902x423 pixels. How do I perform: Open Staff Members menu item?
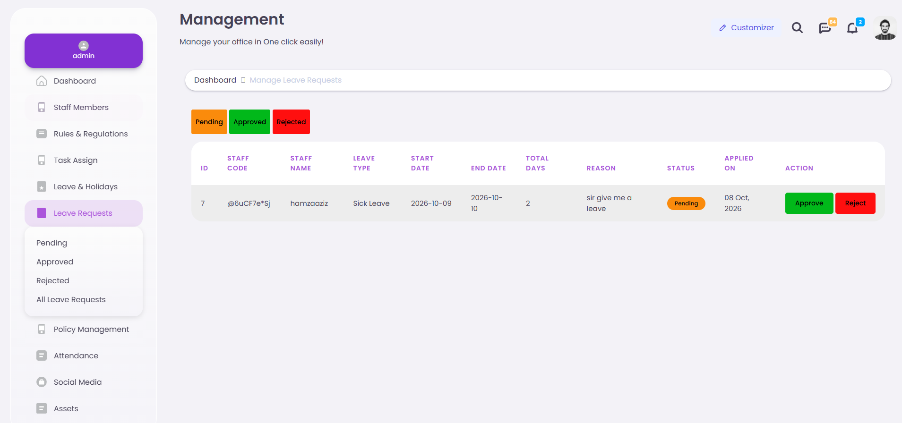point(84,107)
